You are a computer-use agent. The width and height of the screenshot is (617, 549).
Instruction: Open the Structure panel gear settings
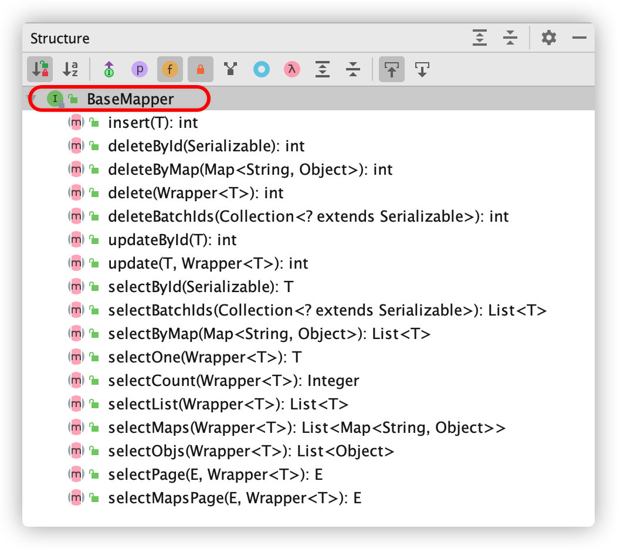[x=548, y=38]
